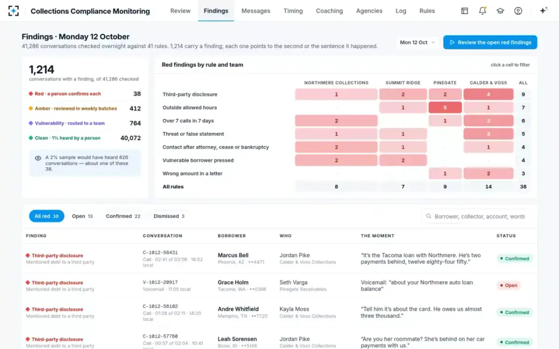Open conversation C-1012-58431
This screenshot has height=349, width=559.
click(x=160, y=253)
